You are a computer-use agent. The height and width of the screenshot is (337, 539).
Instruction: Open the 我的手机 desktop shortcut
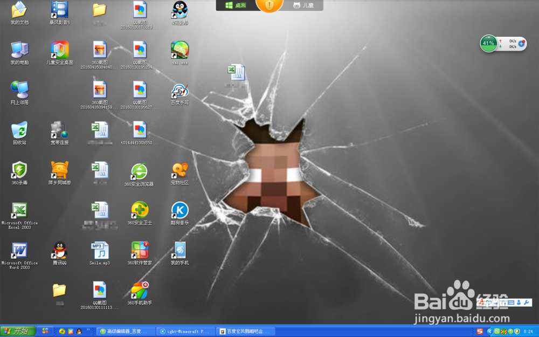[x=179, y=253]
